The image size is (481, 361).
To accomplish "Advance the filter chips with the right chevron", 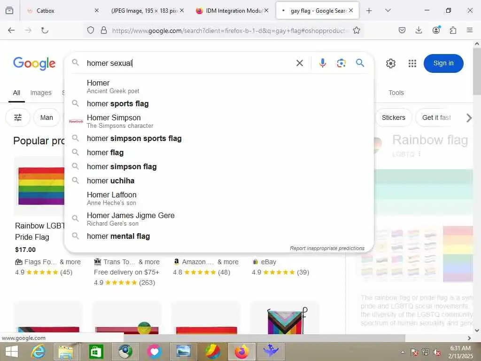I will [469, 118].
